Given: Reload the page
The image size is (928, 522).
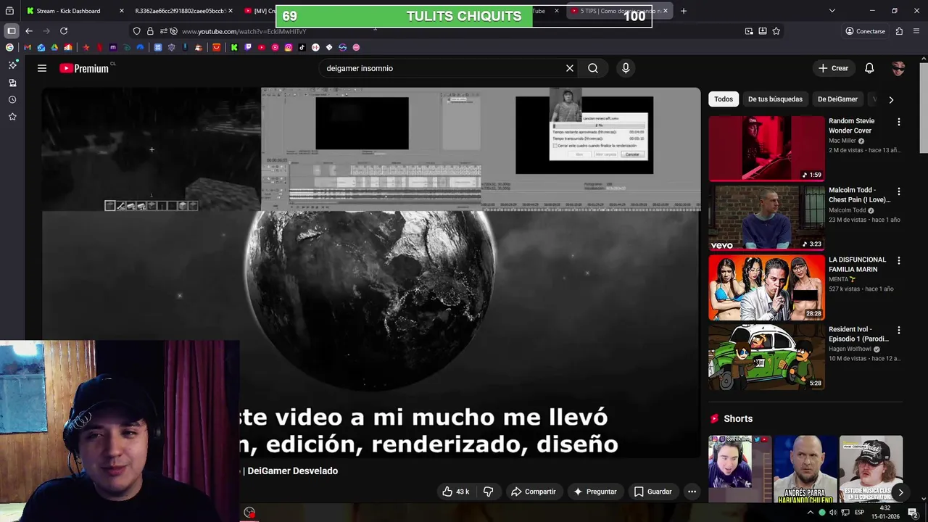Looking at the screenshot, I should click(64, 31).
